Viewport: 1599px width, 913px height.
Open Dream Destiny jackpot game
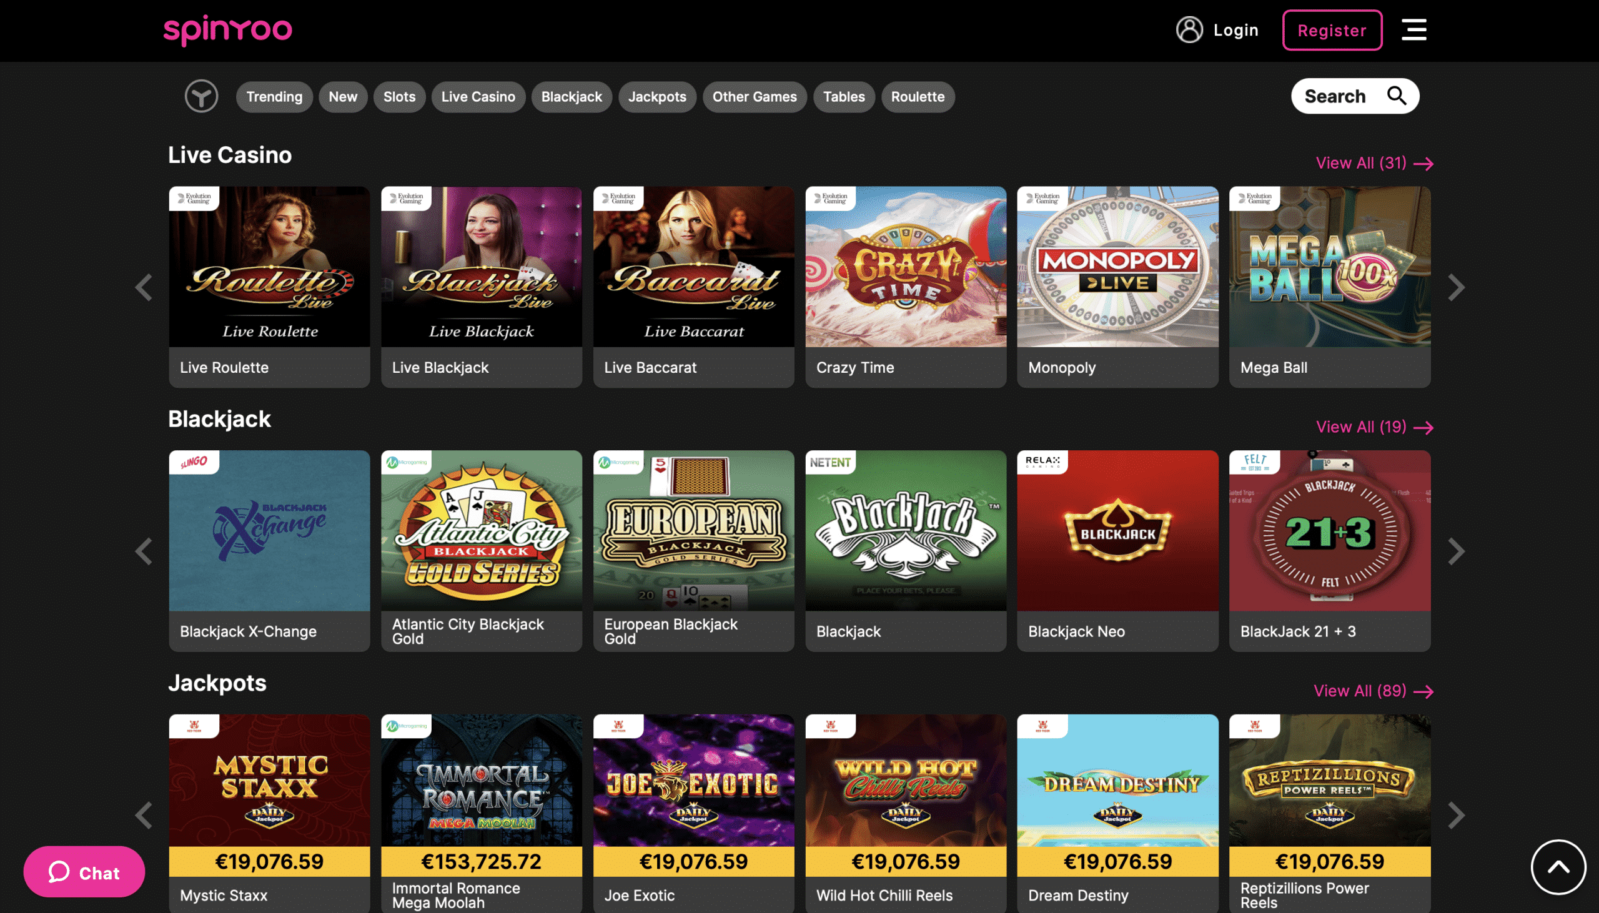point(1117,813)
